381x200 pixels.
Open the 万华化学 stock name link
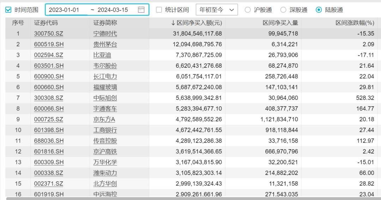(x=105, y=162)
